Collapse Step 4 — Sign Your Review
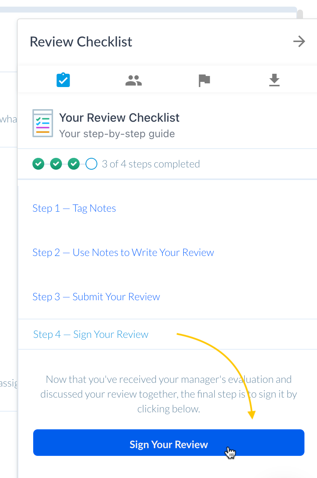Image resolution: width=317 pixels, height=478 pixels. [x=91, y=335]
